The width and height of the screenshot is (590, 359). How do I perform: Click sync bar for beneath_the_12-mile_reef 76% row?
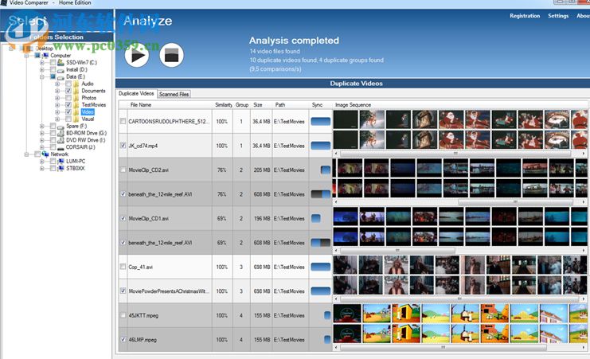click(x=321, y=193)
